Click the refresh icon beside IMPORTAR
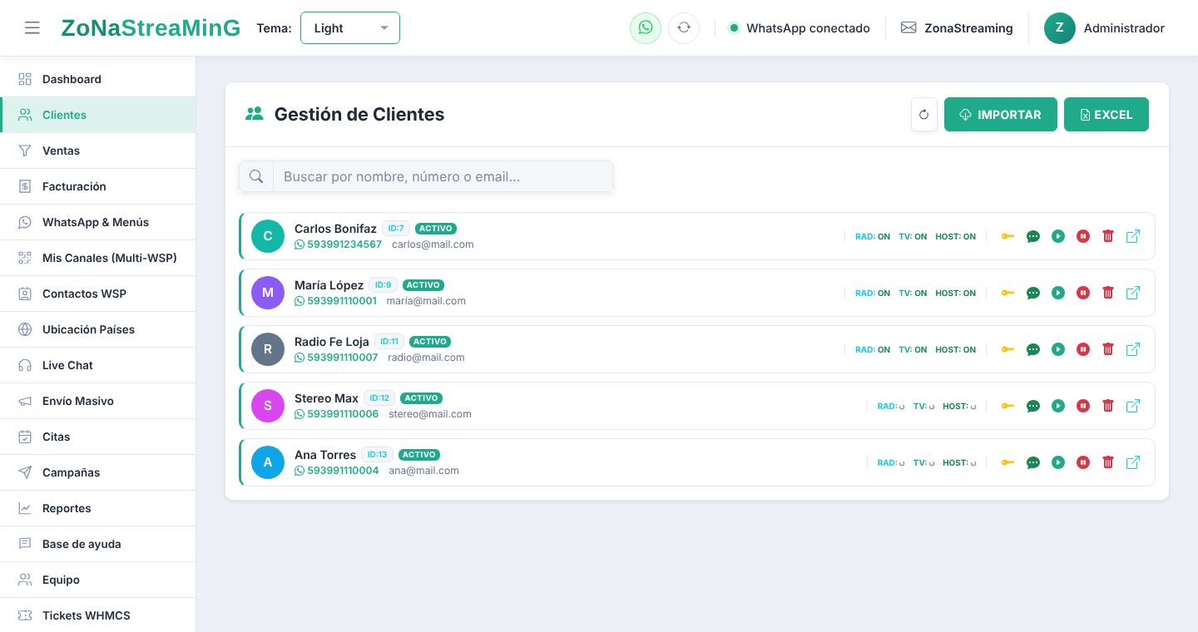This screenshot has width=1198, height=632. point(924,115)
